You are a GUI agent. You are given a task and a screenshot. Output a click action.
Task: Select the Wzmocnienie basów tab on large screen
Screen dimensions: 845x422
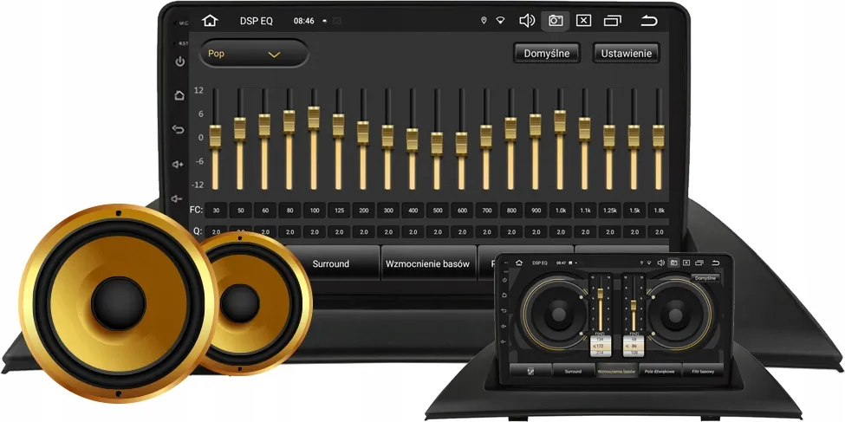point(428,263)
